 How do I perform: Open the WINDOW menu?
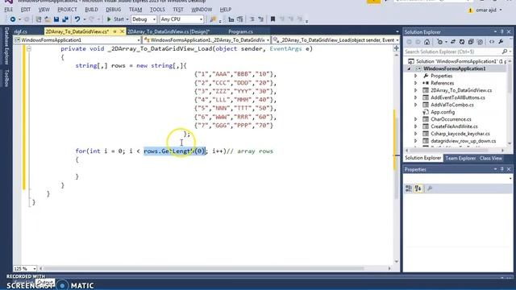click(x=202, y=10)
